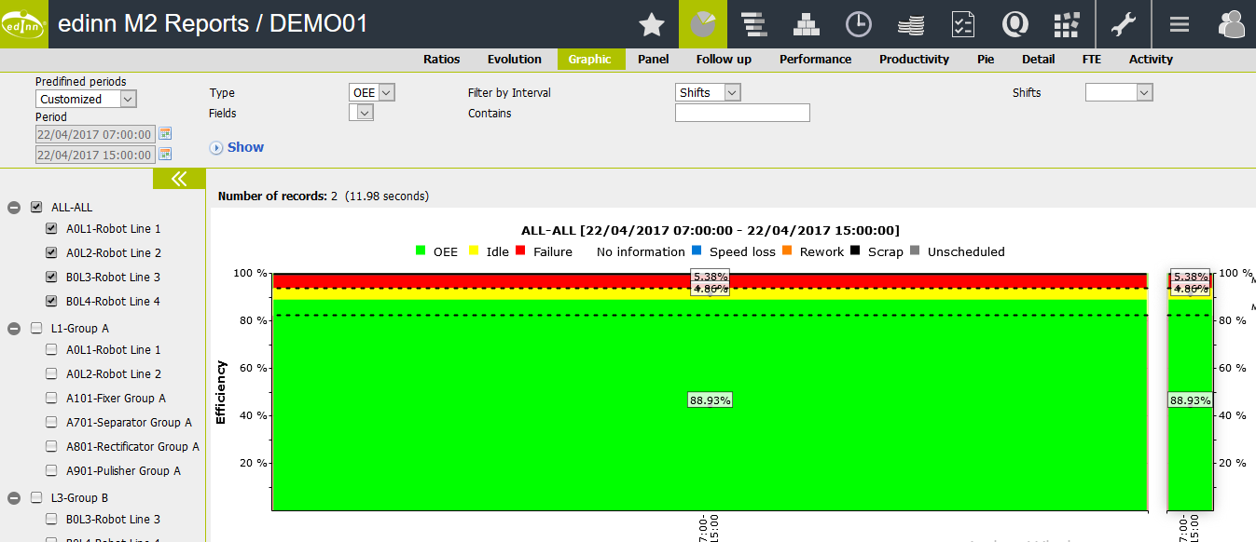Open the Fields dropdown
This screenshot has height=542, width=1256.
(x=362, y=113)
